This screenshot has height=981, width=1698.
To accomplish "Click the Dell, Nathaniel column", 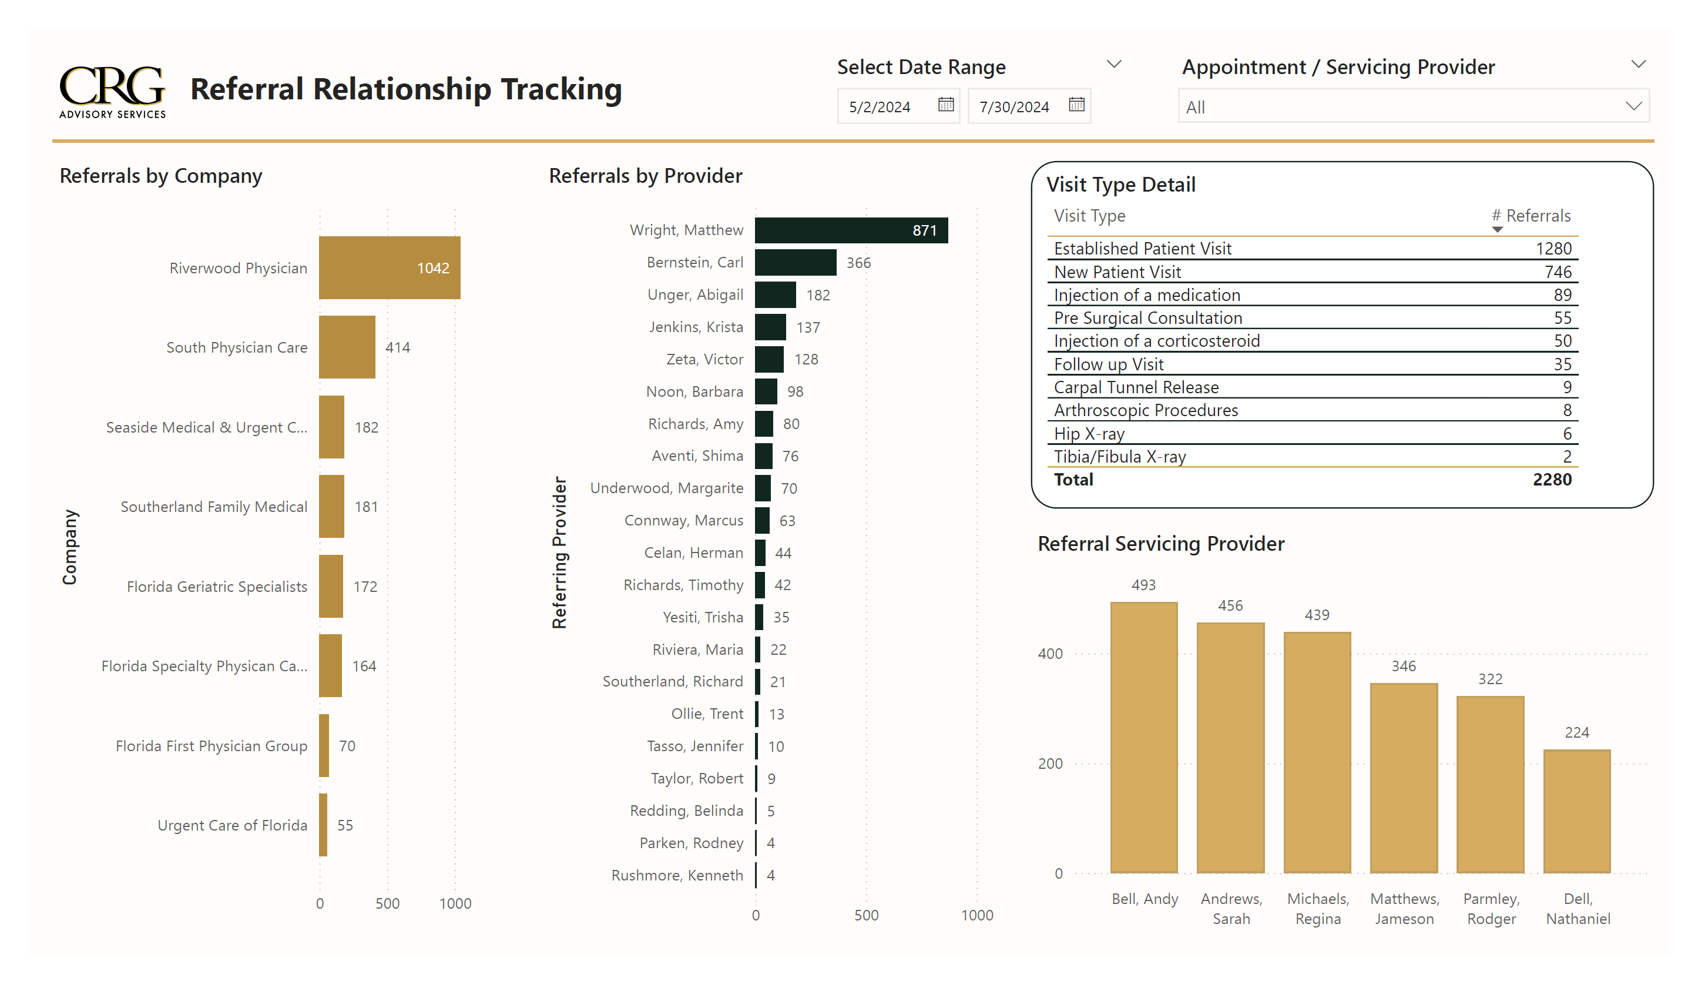I will click(x=1576, y=811).
